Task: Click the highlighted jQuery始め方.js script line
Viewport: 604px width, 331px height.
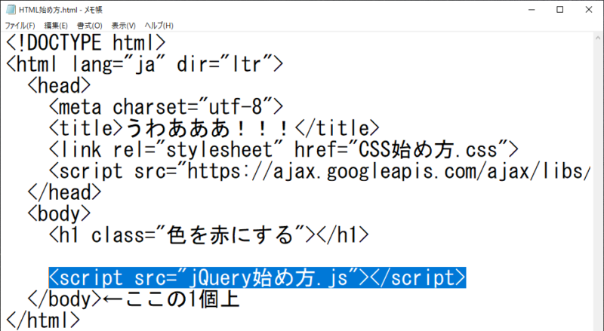Action: tap(257, 277)
